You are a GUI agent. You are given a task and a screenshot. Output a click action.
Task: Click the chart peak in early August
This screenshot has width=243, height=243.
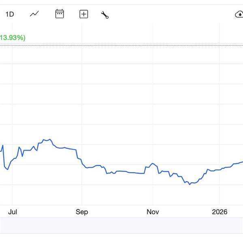[x=49, y=140]
